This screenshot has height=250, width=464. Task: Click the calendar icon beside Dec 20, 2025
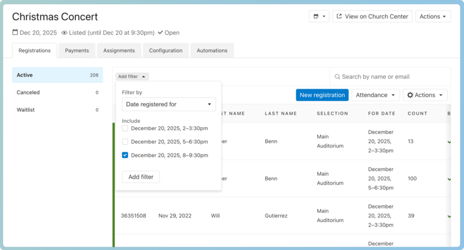coord(15,32)
